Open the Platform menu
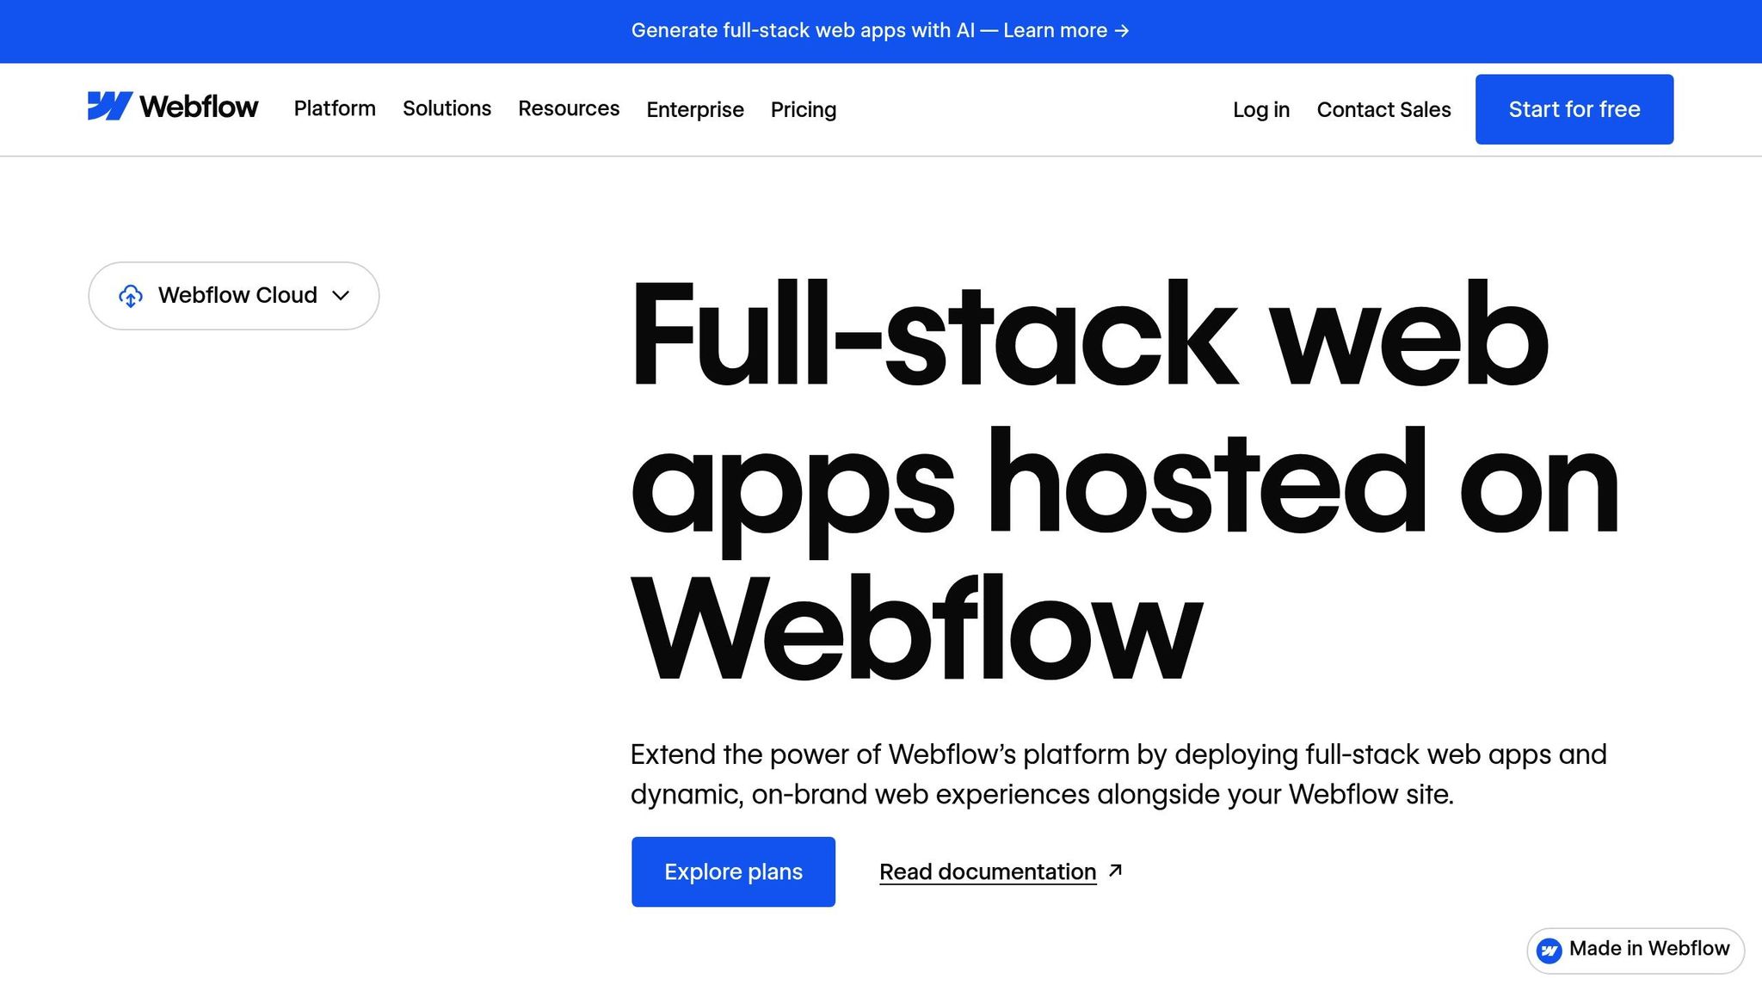 [334, 108]
